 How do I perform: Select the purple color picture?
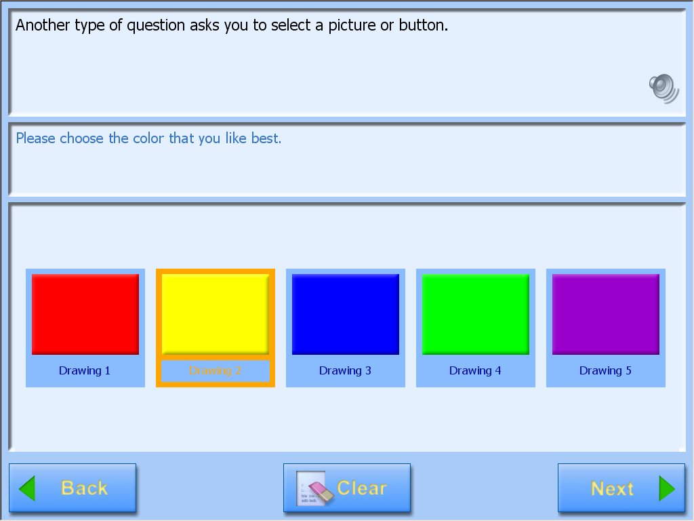[606, 314]
